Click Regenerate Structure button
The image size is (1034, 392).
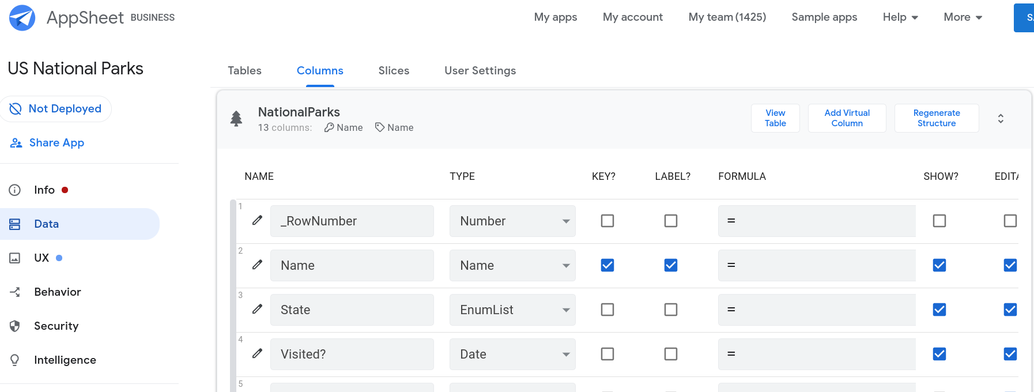[x=937, y=118]
